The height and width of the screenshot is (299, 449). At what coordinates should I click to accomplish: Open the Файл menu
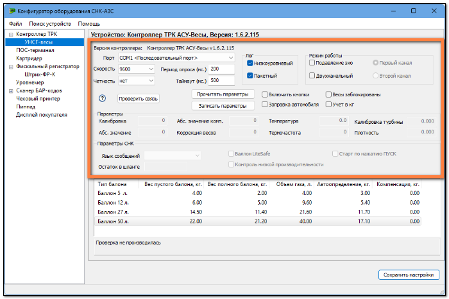pos(15,24)
